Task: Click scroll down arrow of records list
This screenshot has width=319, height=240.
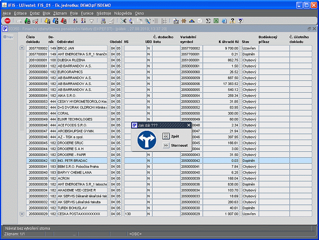Action: (x=22, y=214)
